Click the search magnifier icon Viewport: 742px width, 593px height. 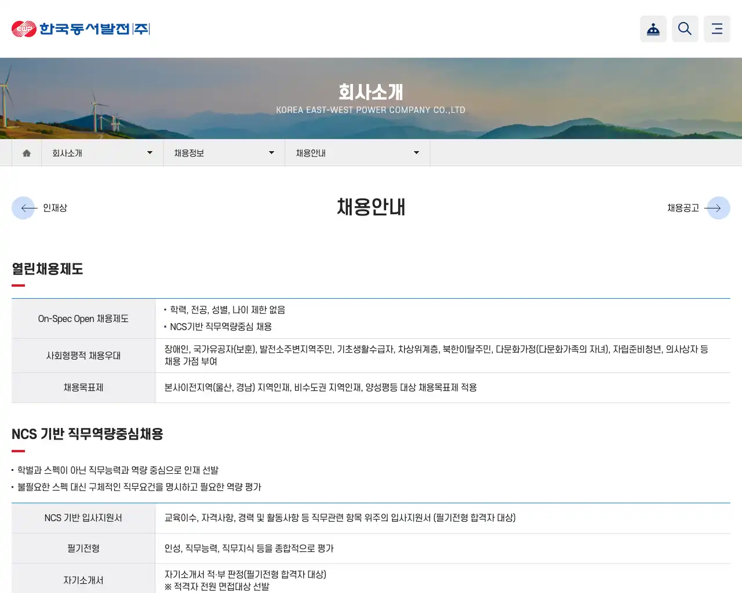pyautogui.click(x=685, y=28)
